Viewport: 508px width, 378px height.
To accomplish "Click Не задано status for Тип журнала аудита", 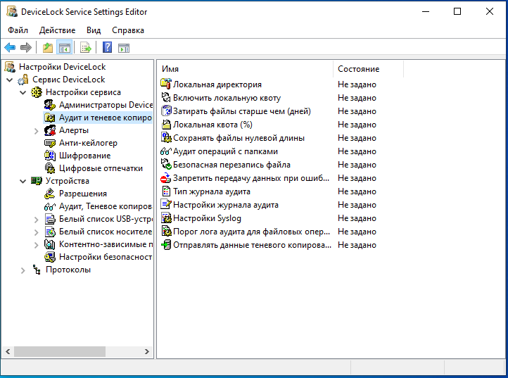I will tap(357, 191).
